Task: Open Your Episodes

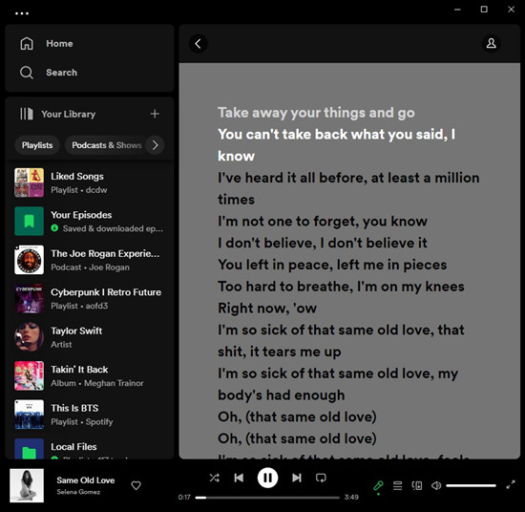Action: coord(90,222)
